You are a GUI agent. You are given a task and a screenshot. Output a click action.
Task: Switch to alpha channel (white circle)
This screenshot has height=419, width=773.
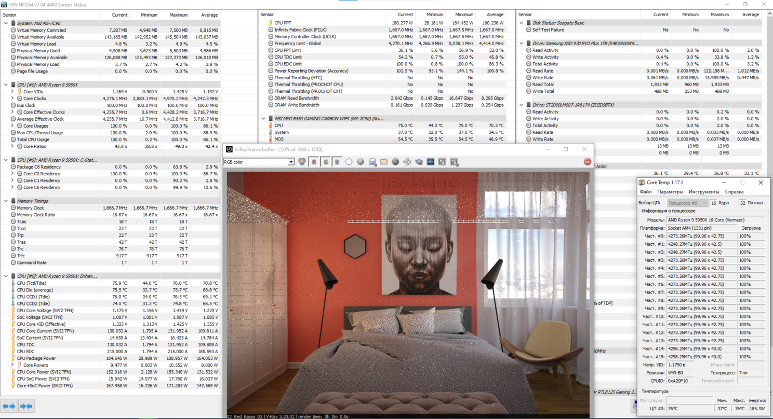(349, 162)
